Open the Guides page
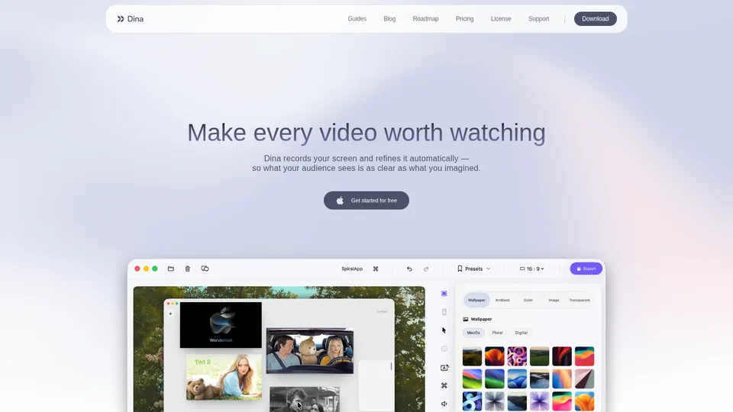The width and height of the screenshot is (733, 412). pos(357,18)
